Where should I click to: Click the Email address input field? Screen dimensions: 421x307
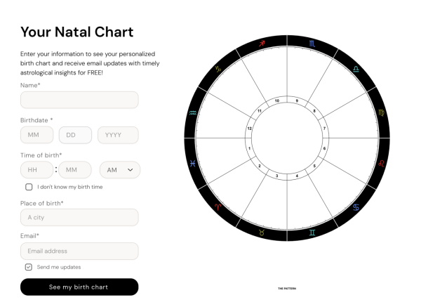tap(79, 251)
